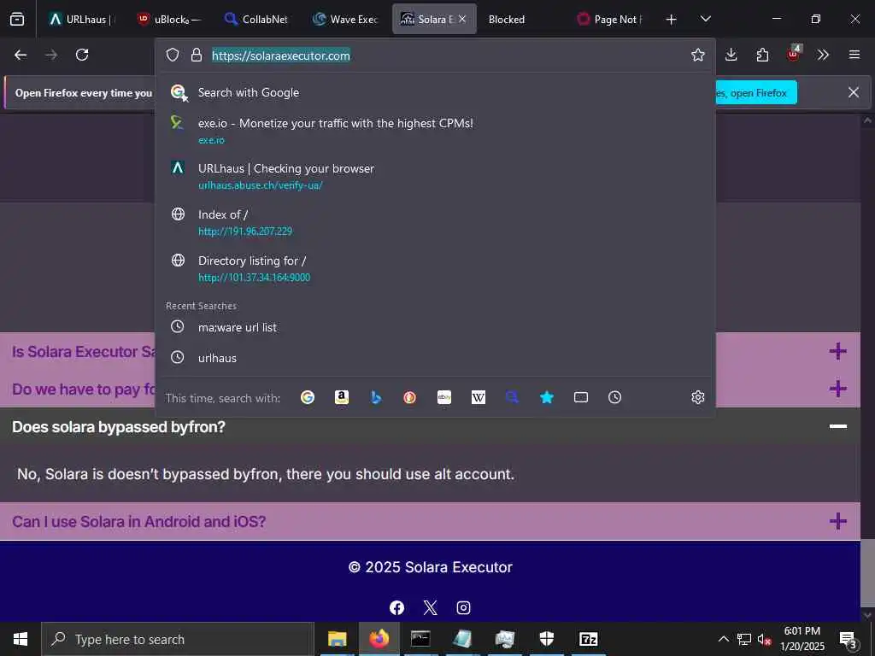Open the Extensions puzzle icon
The width and height of the screenshot is (875, 656).
(762, 55)
